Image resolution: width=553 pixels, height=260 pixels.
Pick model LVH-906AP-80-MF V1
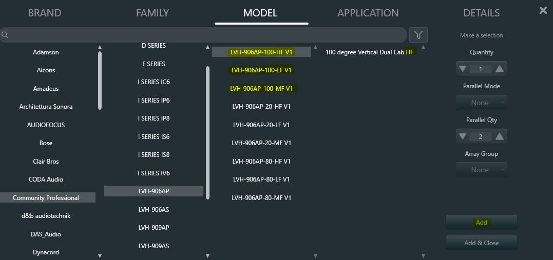261,197
